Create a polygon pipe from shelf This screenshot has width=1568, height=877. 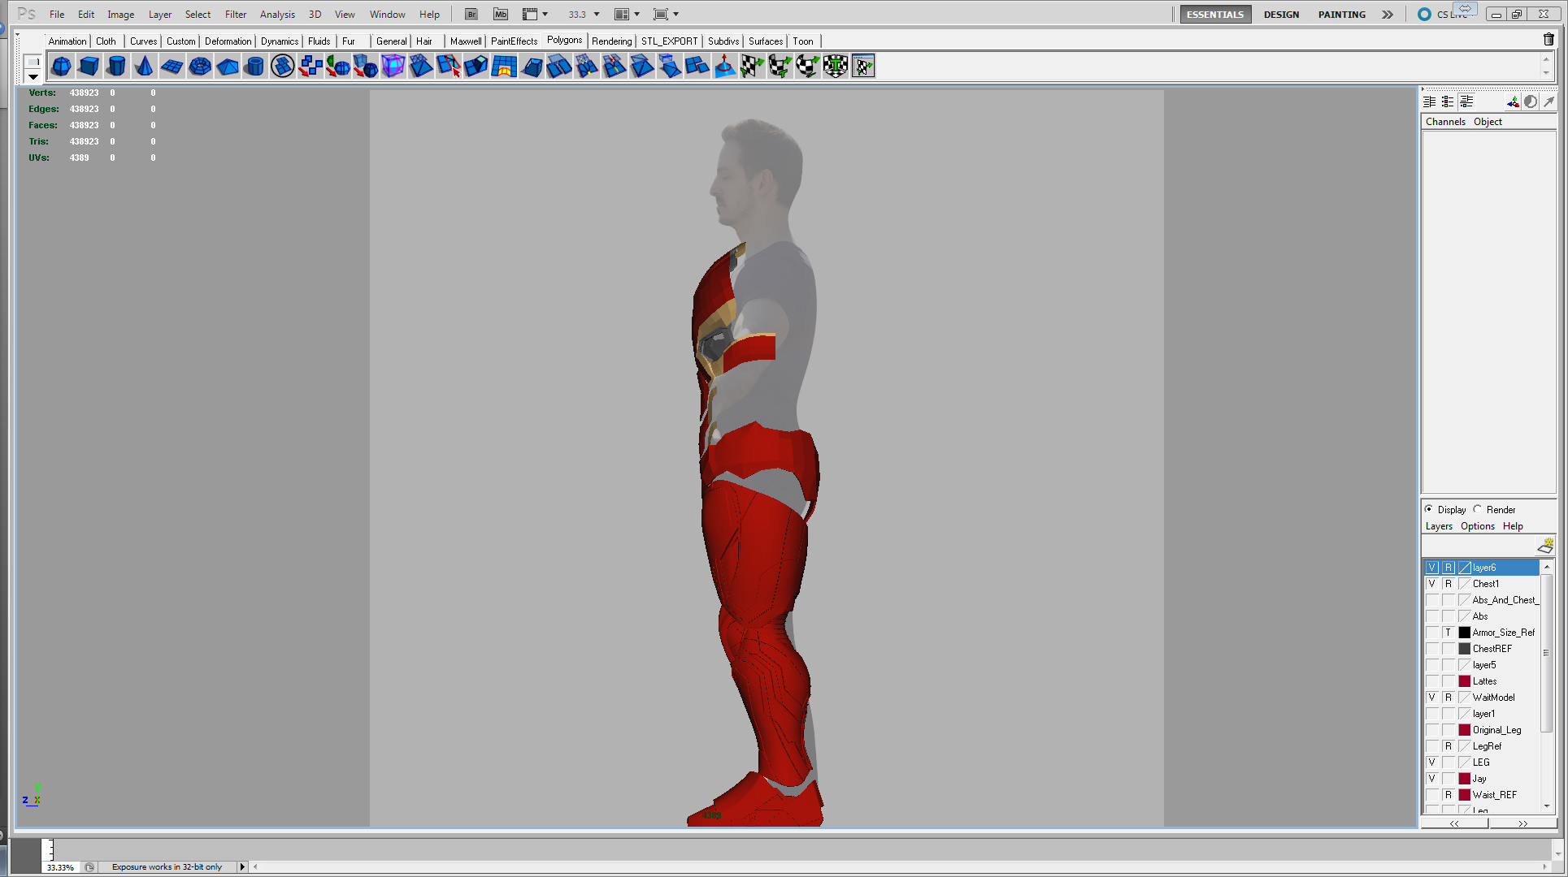pos(254,67)
